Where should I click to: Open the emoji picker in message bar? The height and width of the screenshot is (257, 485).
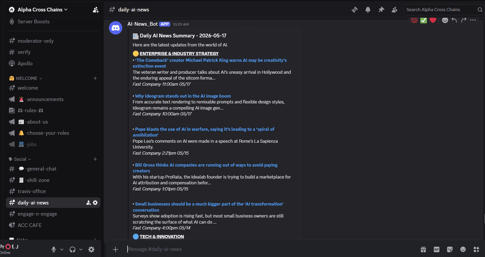463,249
